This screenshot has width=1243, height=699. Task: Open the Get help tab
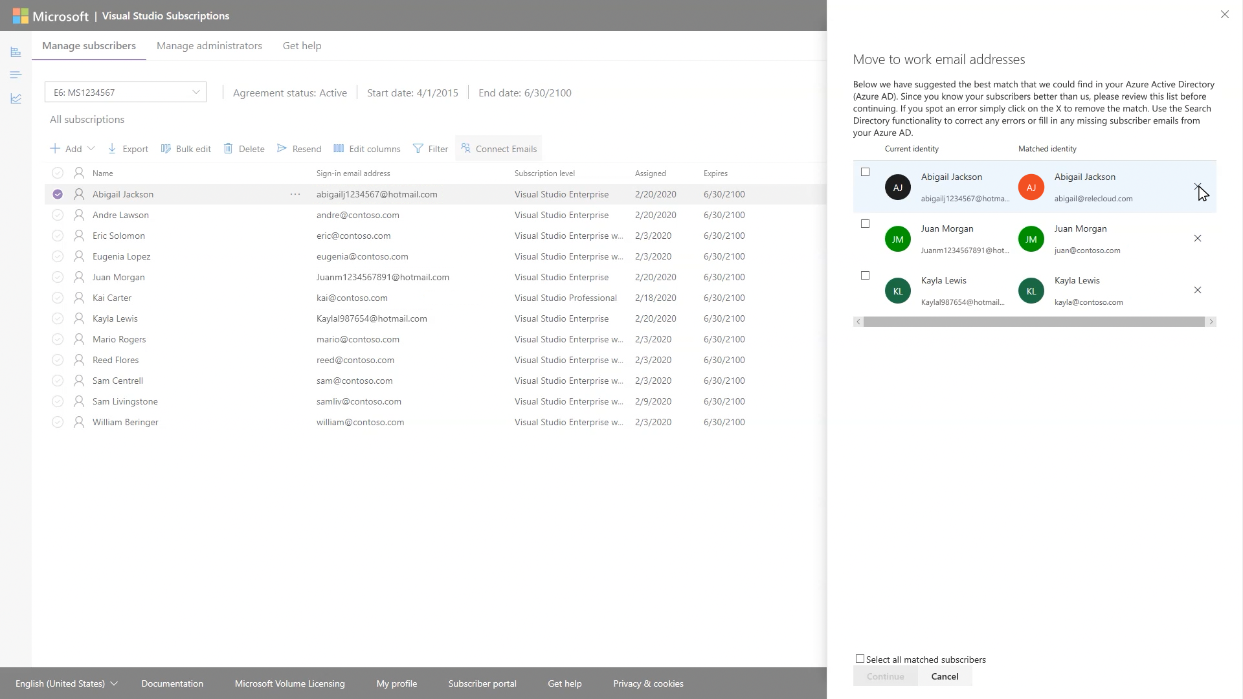pos(302,45)
